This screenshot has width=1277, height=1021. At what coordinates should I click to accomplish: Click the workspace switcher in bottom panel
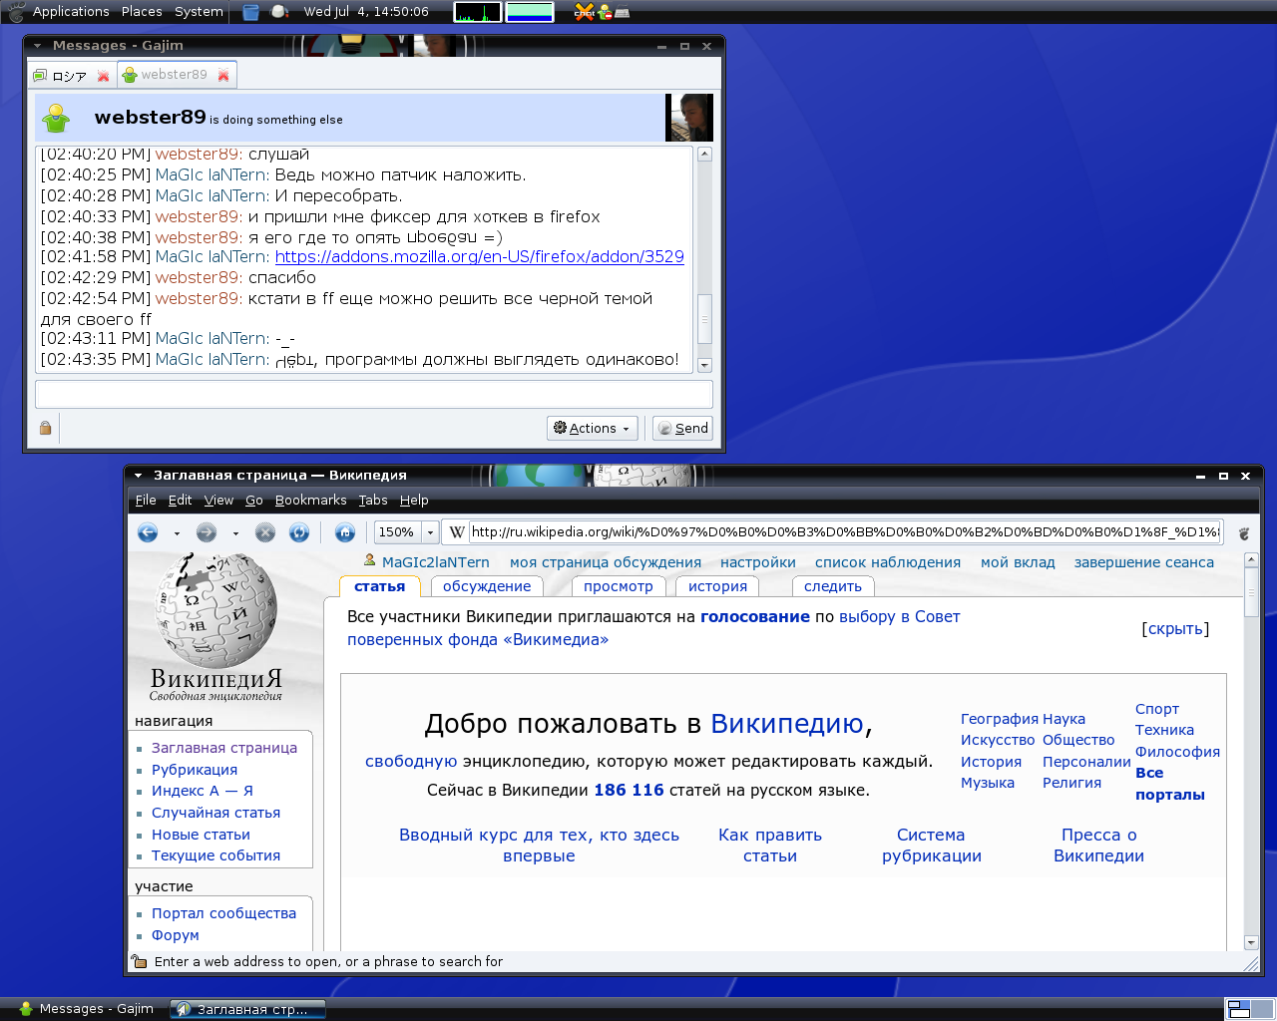click(1250, 1009)
